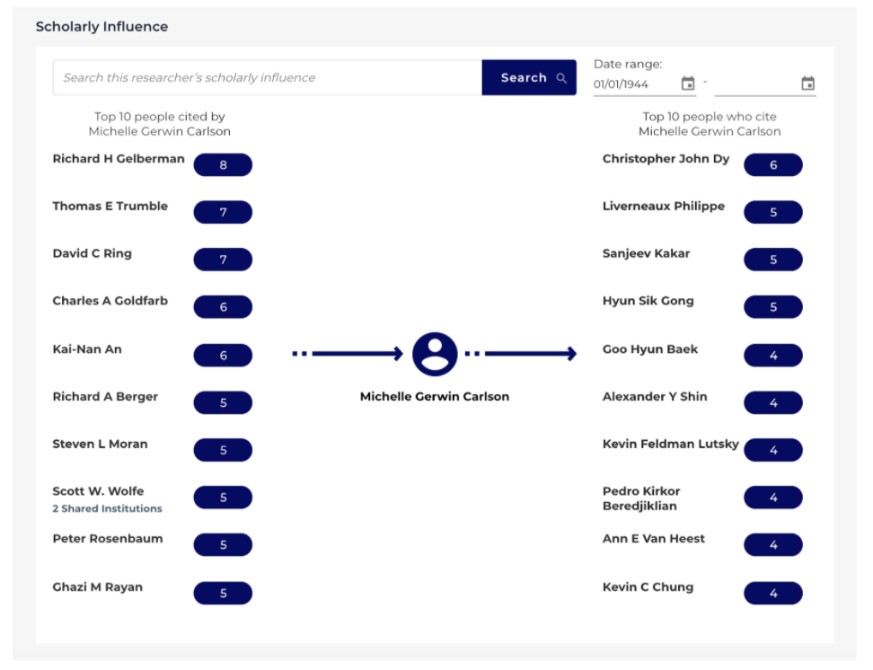Click Christopher John Dy's count badge 6

772,165
